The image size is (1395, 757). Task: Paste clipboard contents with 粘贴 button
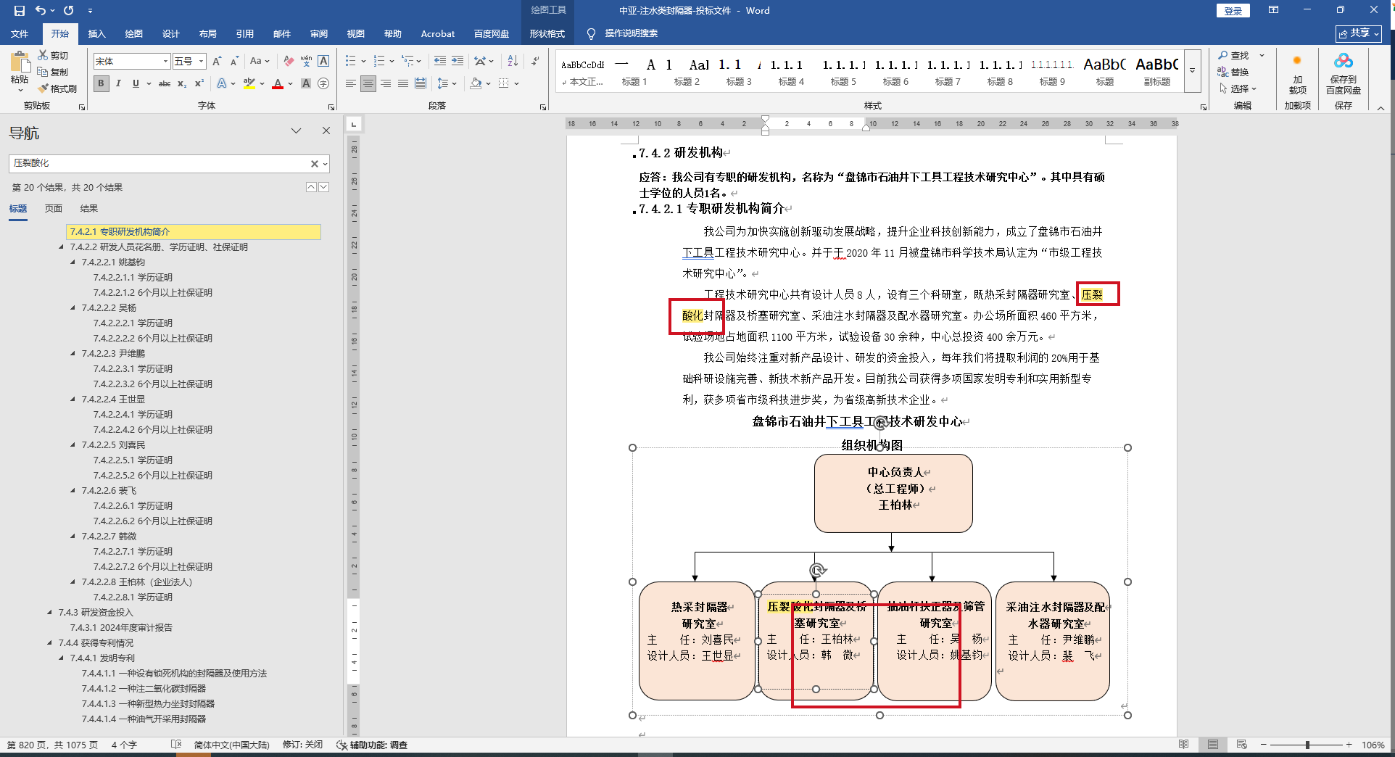click(x=20, y=71)
